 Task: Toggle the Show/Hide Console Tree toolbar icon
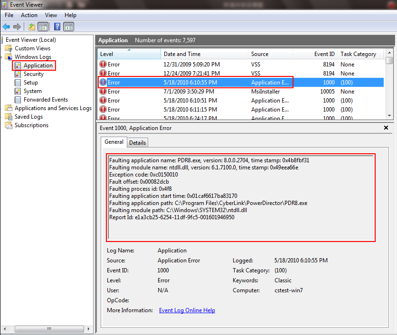[x=43, y=27]
